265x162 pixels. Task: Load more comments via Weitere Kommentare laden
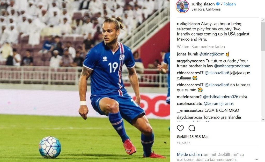coord(201,47)
